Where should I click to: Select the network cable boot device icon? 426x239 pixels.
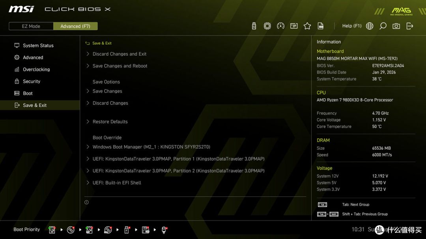(164, 230)
